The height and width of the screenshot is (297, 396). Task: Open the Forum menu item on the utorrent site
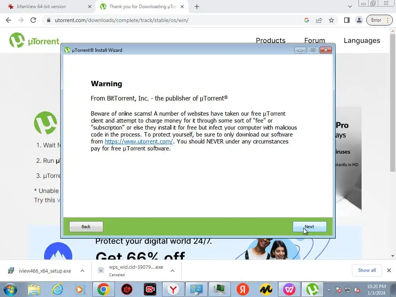[314, 40]
